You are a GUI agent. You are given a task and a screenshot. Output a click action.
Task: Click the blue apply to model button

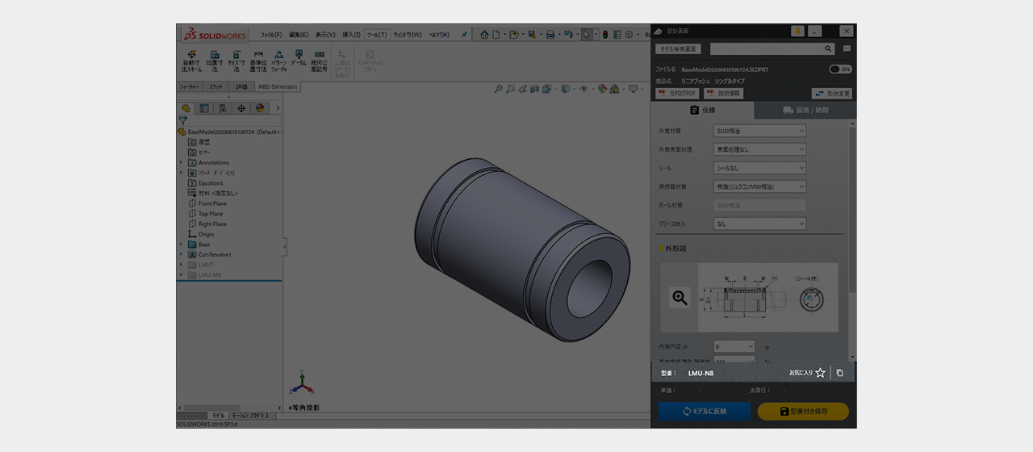pyautogui.click(x=704, y=412)
